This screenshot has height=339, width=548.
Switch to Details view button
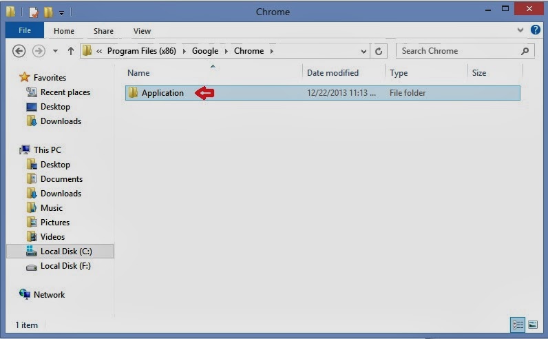(518, 325)
